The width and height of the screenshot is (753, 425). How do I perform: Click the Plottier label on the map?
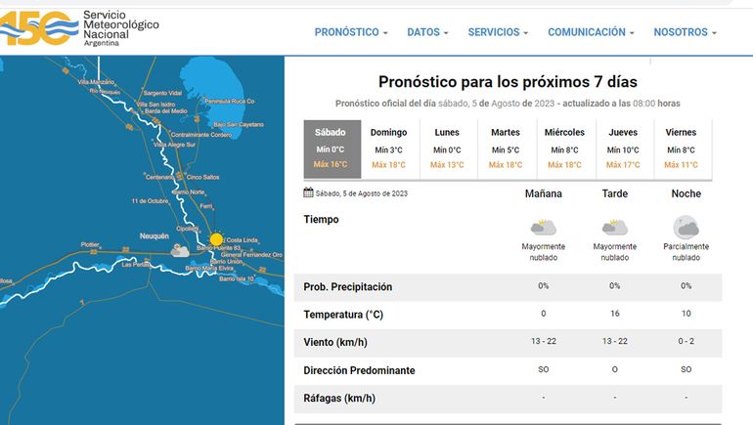click(x=90, y=244)
